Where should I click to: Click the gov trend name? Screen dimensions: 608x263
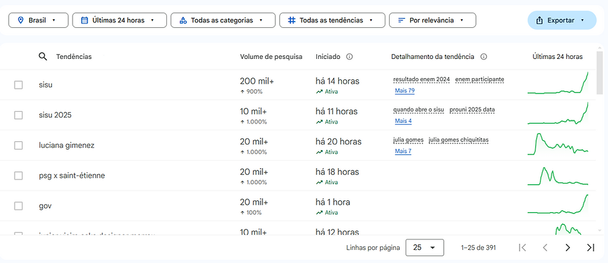point(45,206)
